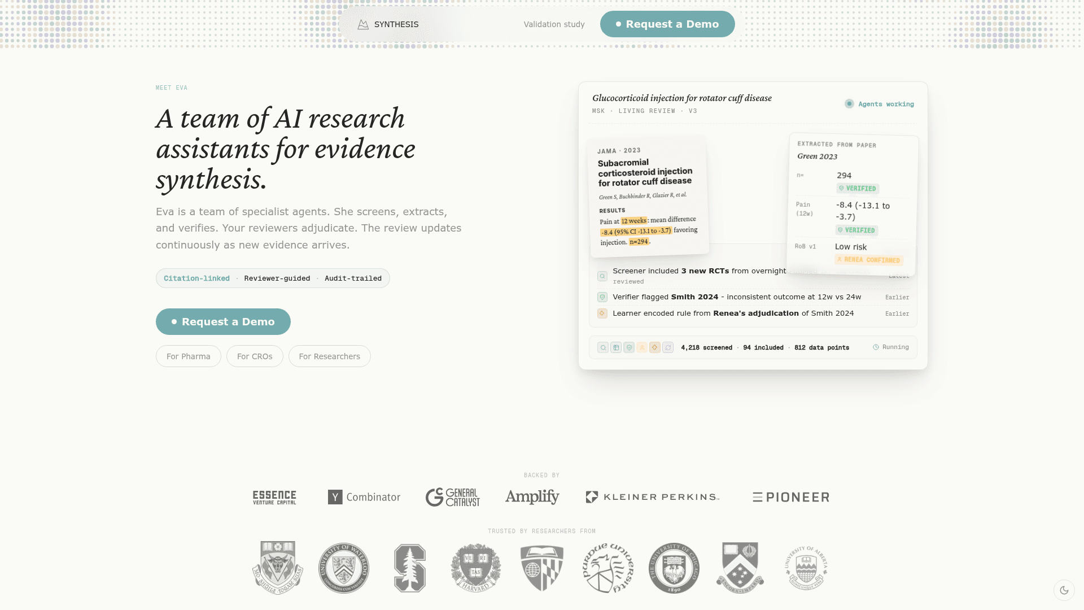
Task: Click the Running status label
Action: (x=895, y=347)
